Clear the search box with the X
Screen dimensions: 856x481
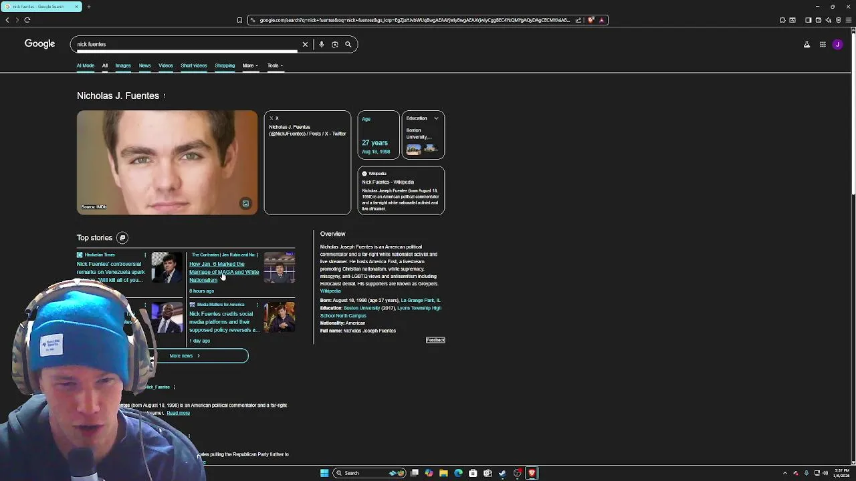coord(305,44)
